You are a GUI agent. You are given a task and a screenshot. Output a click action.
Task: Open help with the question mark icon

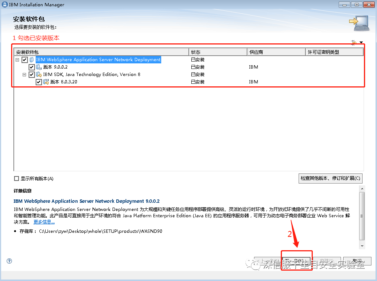click(x=9, y=261)
